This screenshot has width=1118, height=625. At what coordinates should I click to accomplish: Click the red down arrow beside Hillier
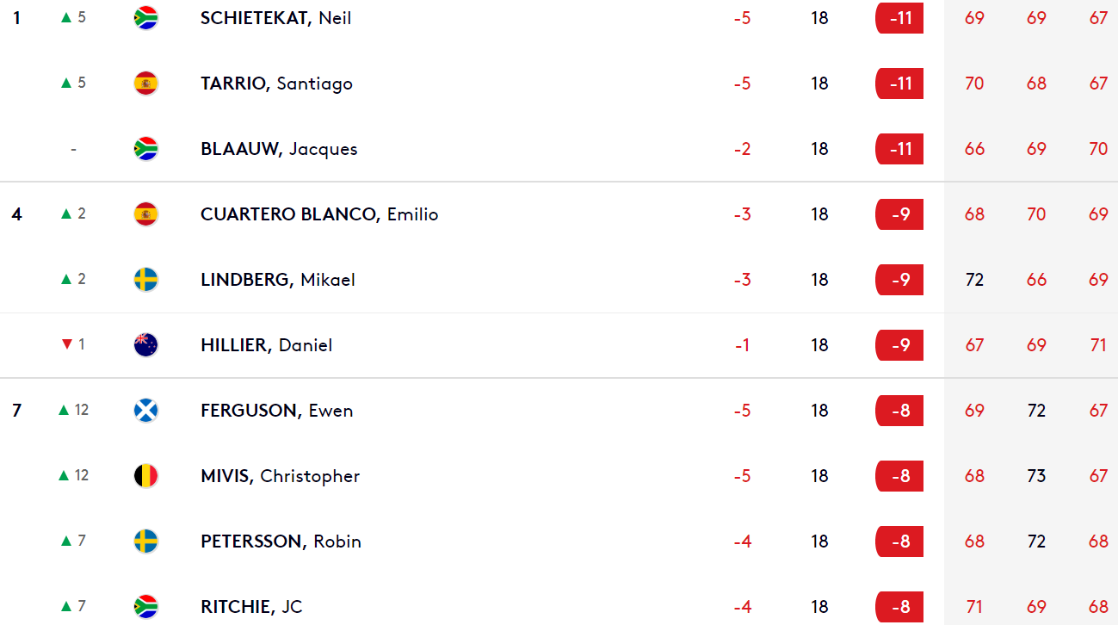pos(67,344)
